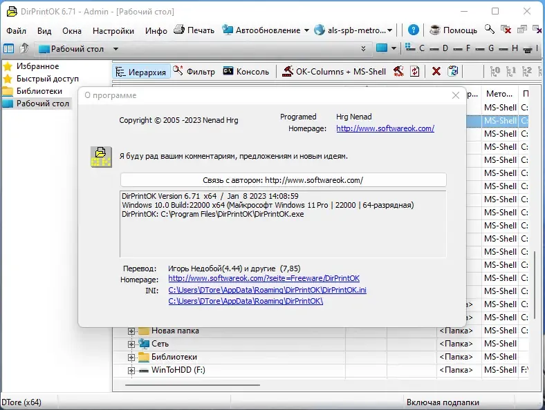Click the Мето... column header
545x410 pixels.
[499, 94]
